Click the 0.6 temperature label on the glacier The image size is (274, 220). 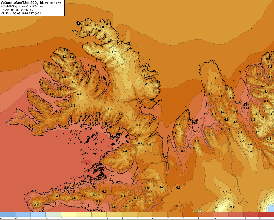(114, 52)
